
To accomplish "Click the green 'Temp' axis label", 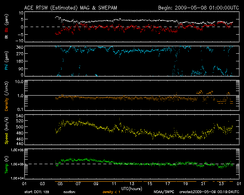I will (6, 169).
